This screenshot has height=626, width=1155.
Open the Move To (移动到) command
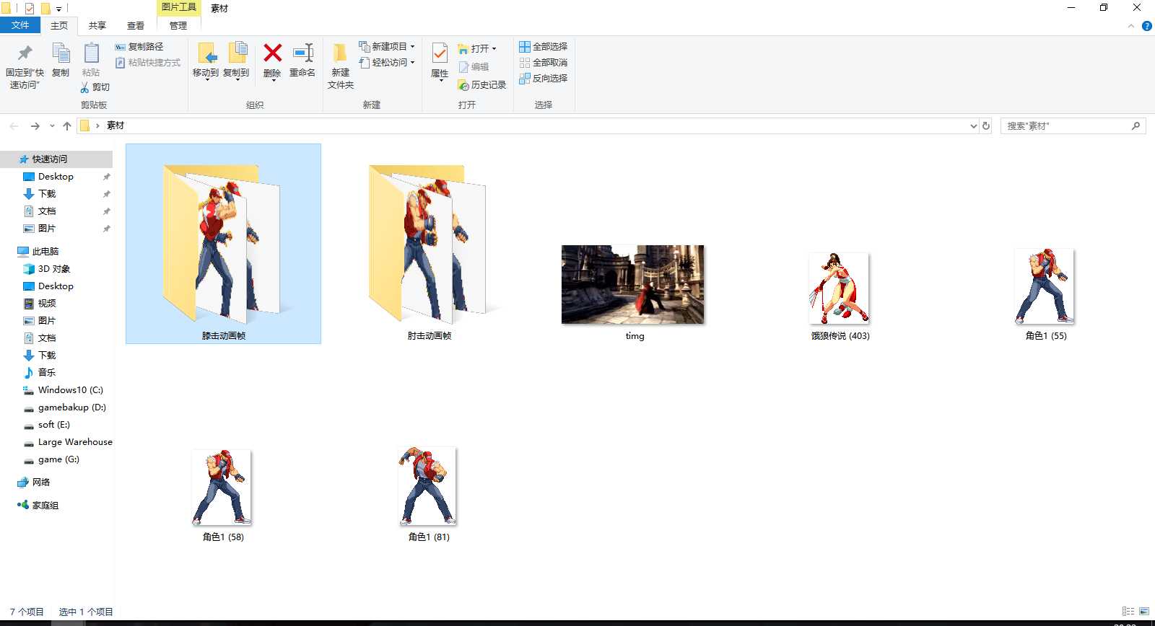coord(206,62)
